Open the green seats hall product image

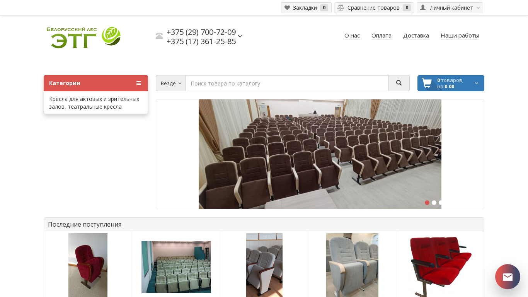pyautogui.click(x=176, y=267)
